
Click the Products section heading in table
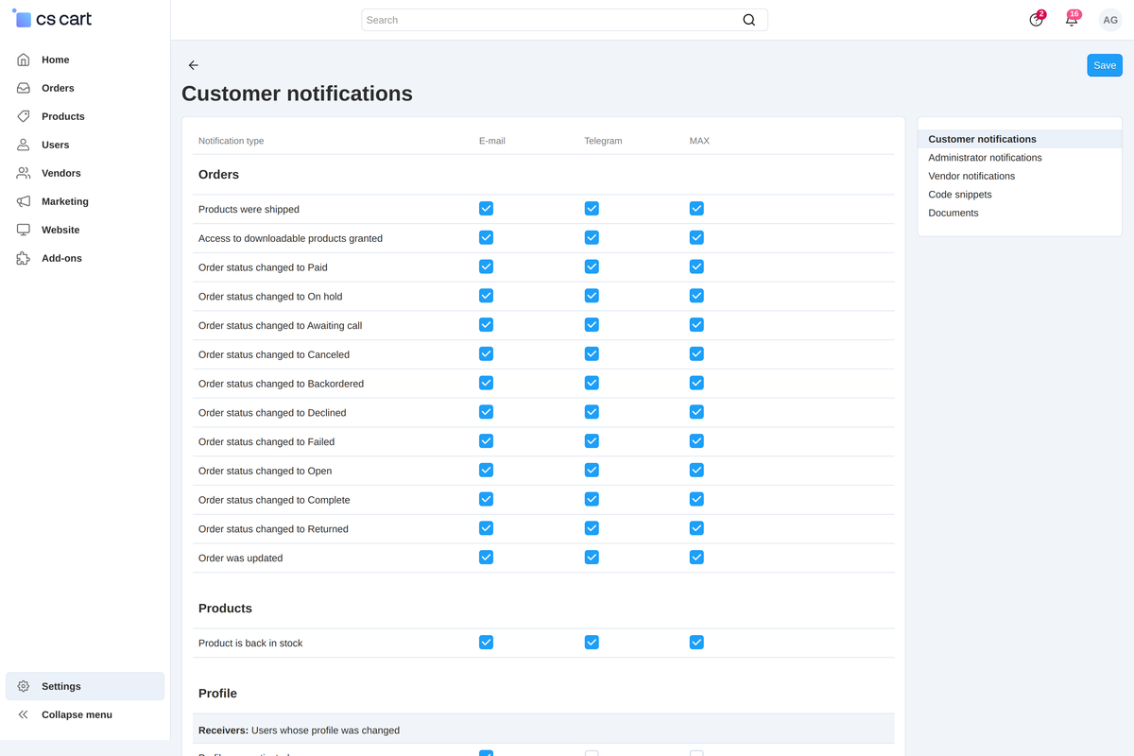click(x=225, y=609)
